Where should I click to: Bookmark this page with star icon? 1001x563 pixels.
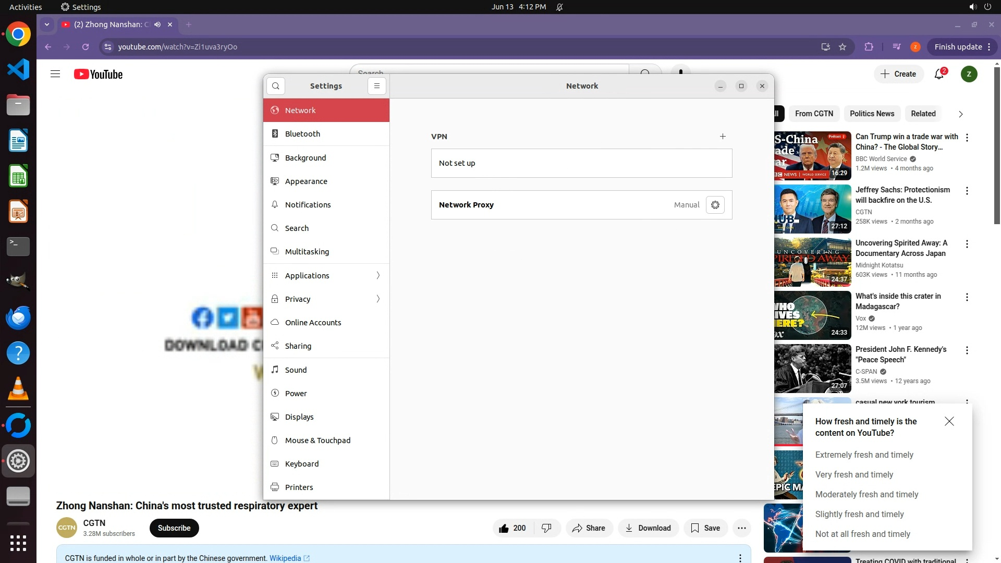843,47
